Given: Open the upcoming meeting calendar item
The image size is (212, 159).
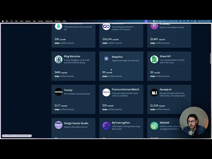Looking at the screenshot, I should pos(165,21).
